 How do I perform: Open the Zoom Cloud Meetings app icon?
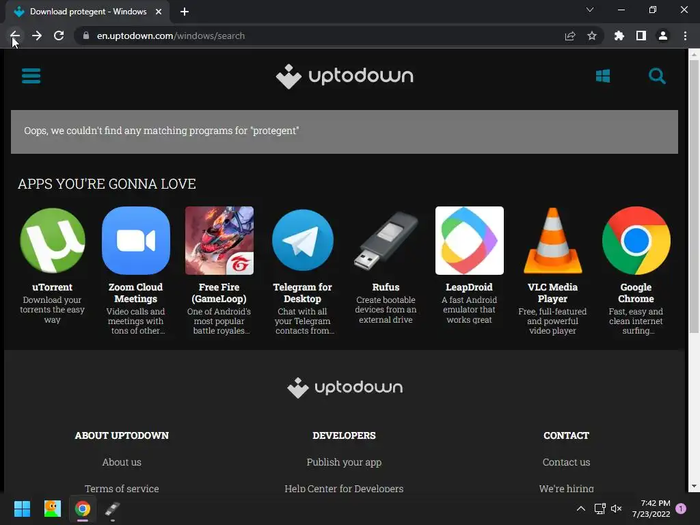tap(136, 240)
